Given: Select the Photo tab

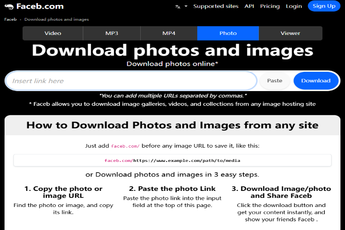Looking at the screenshot, I should [228, 33].
